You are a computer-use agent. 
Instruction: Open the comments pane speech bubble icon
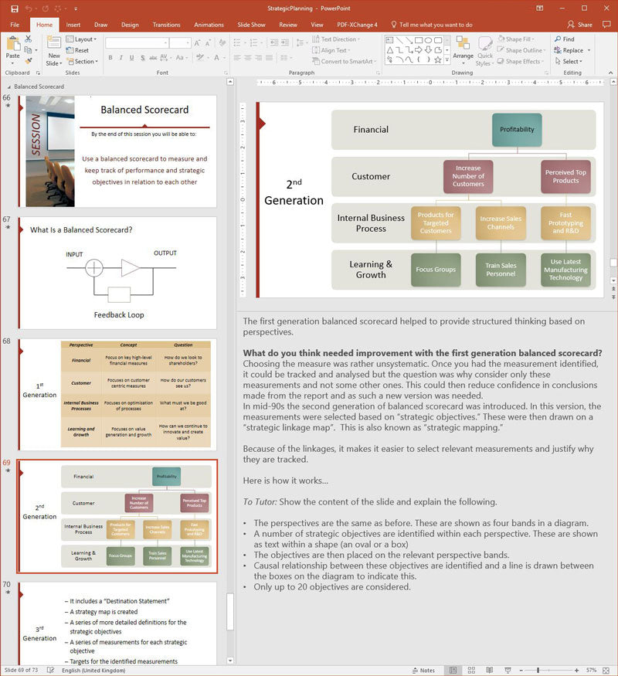point(606,25)
